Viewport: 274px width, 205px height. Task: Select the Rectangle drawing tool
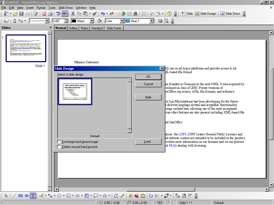(21, 196)
